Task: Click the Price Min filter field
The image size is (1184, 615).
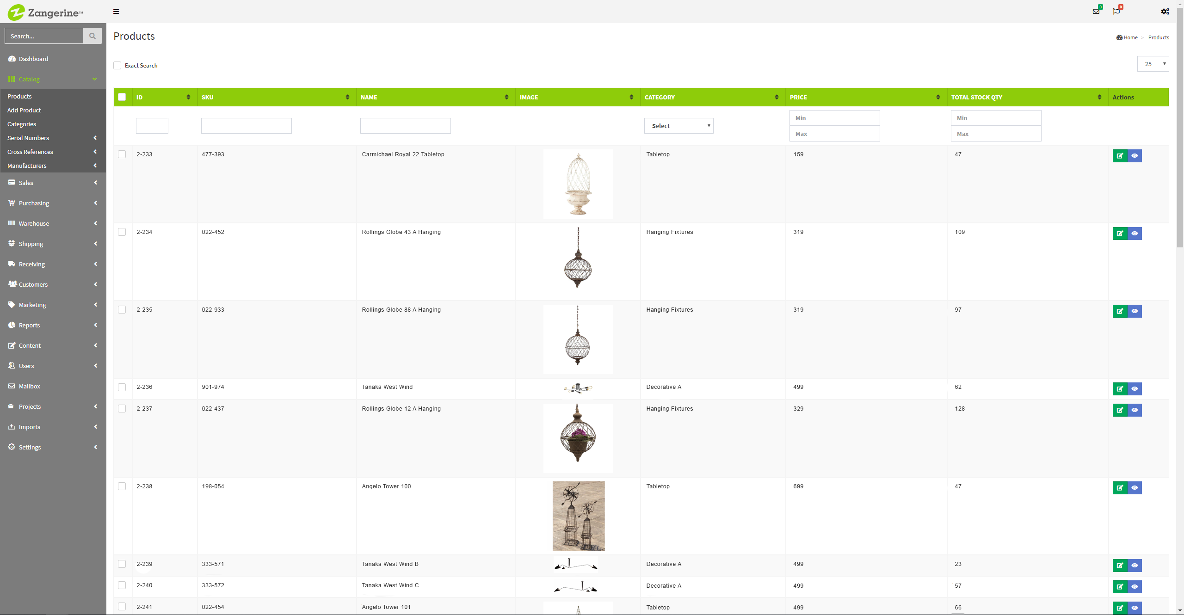Action: 834,118
